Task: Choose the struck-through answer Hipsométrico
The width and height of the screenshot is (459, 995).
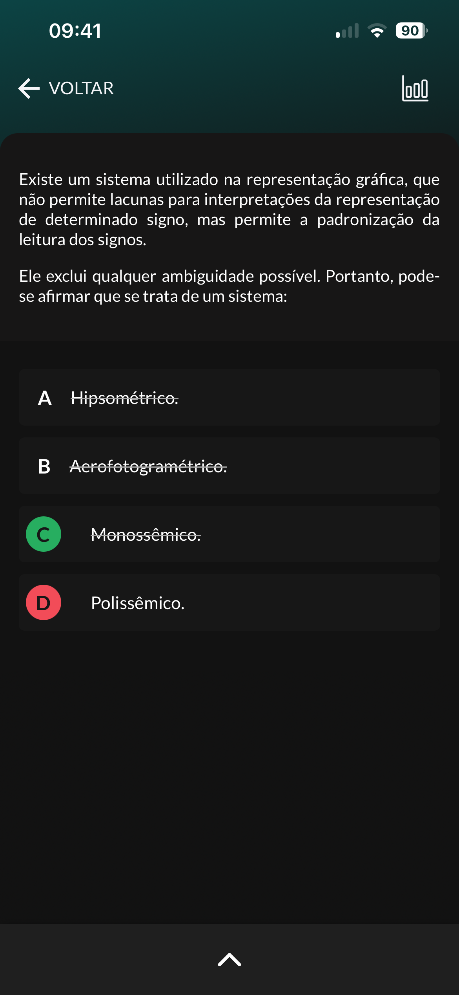Action: point(124,398)
